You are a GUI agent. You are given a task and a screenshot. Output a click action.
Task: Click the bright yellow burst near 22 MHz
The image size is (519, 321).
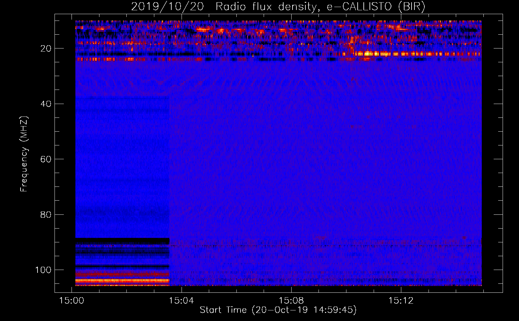coord(369,54)
